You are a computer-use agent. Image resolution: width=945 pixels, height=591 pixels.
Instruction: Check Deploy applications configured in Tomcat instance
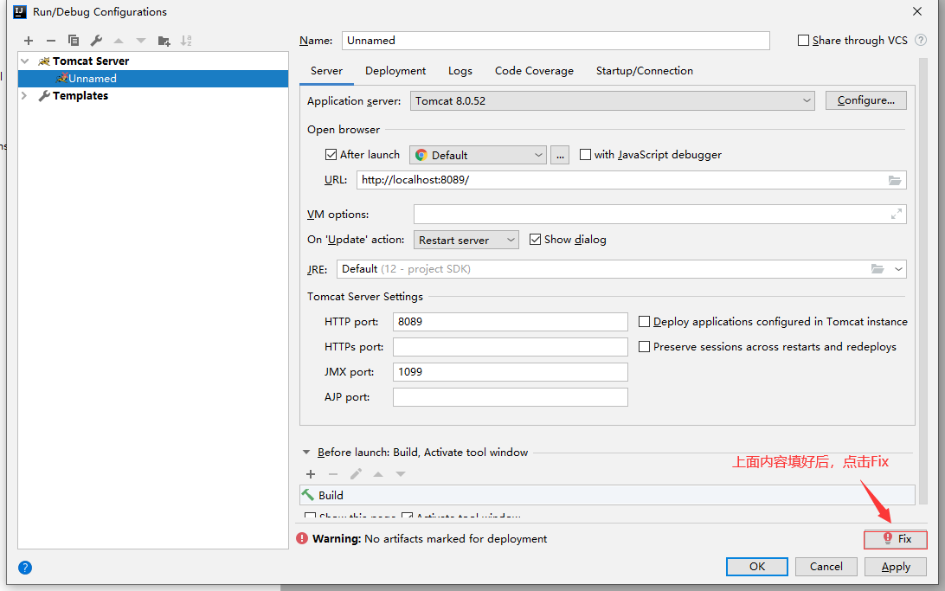point(644,322)
